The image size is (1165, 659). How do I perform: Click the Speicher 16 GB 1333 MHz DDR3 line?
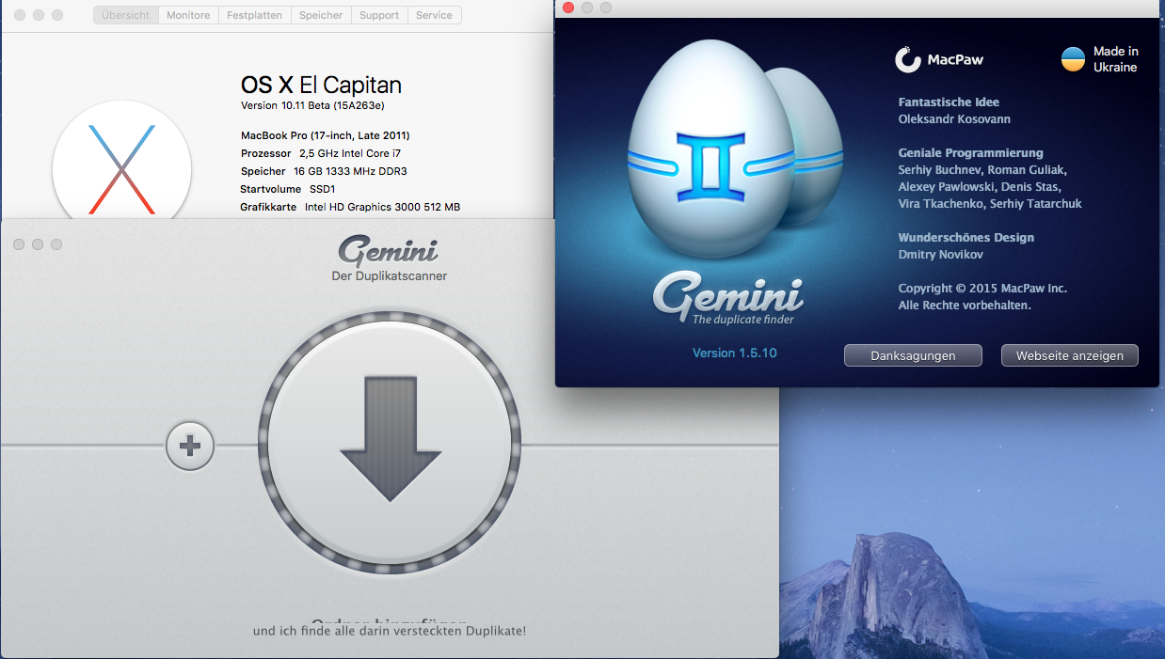point(324,171)
